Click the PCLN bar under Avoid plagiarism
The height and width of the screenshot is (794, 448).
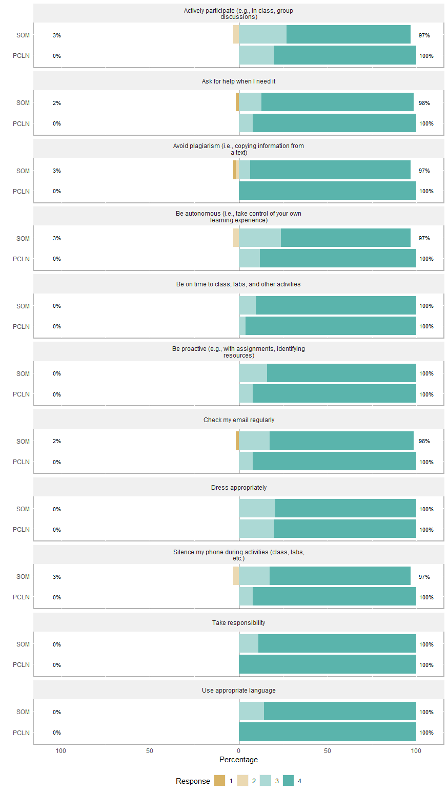[x=327, y=191]
